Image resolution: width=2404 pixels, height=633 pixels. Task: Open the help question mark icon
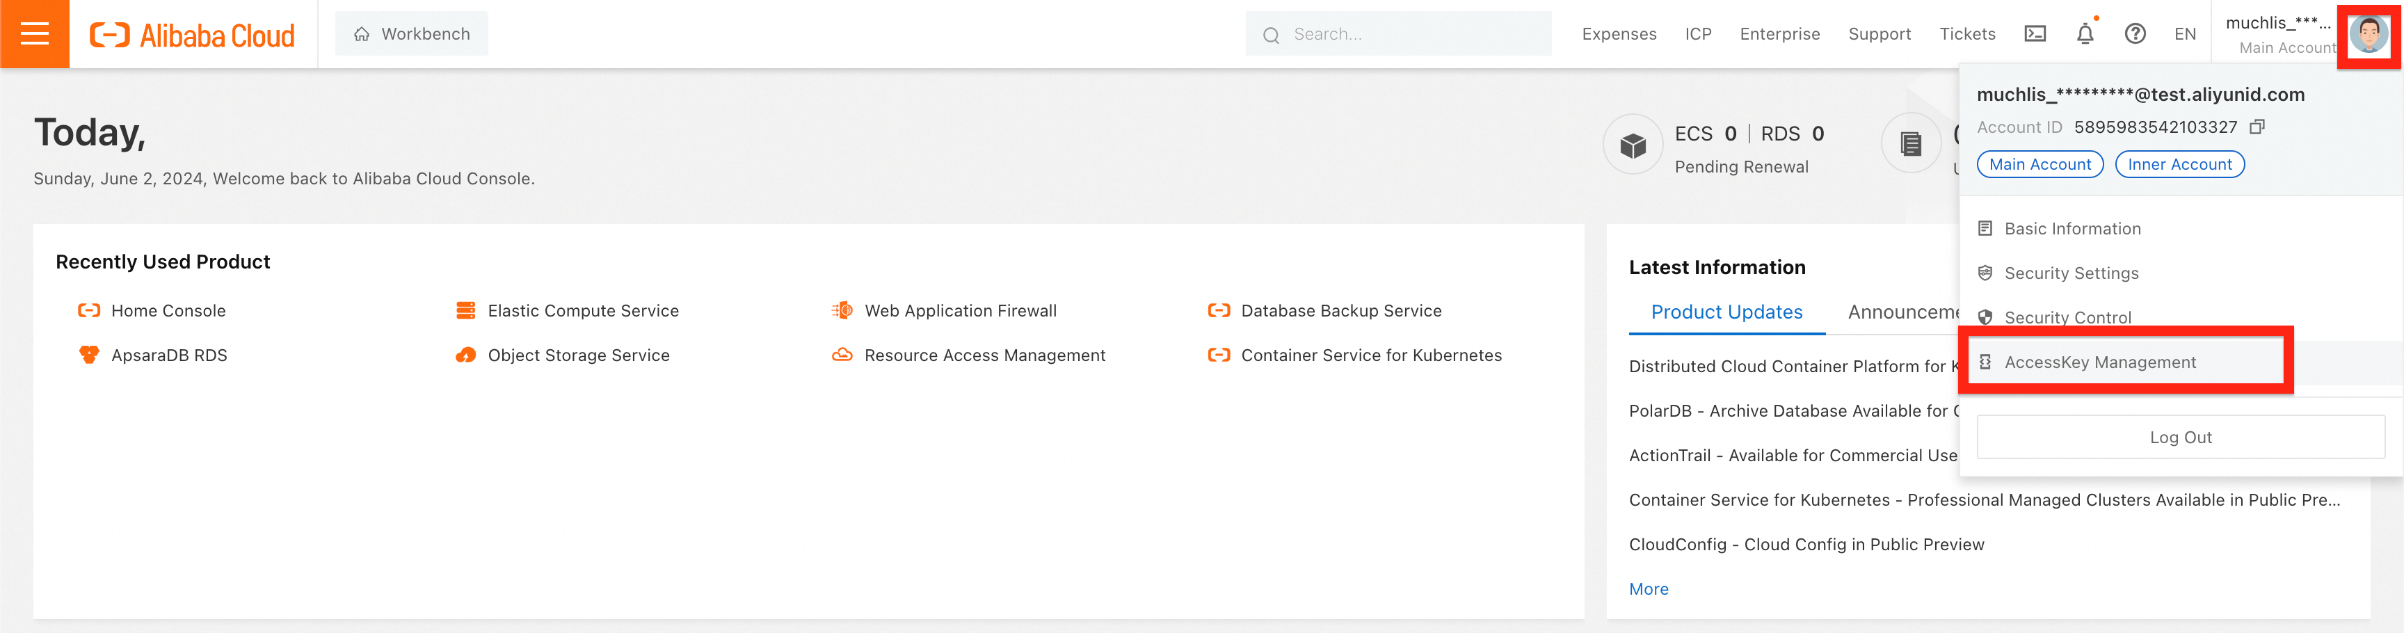[2134, 33]
